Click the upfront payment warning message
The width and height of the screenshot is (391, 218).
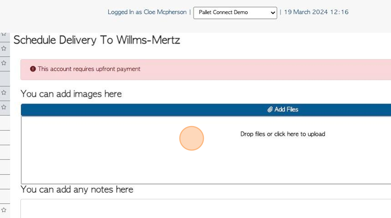click(89, 69)
